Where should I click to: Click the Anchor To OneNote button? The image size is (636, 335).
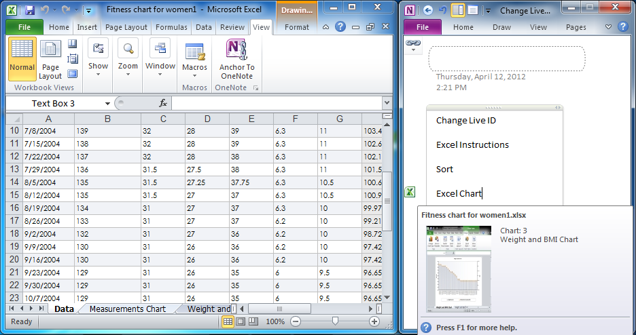tap(237, 59)
